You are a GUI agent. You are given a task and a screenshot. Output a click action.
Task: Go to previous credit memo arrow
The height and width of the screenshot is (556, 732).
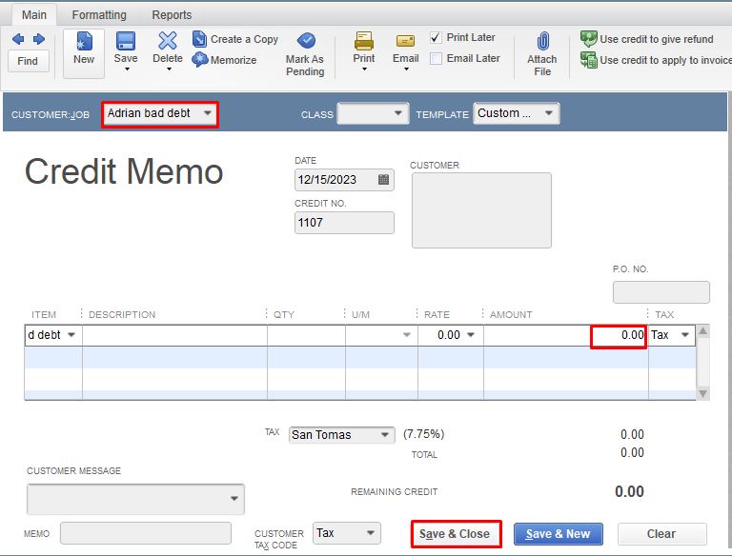[x=18, y=39]
